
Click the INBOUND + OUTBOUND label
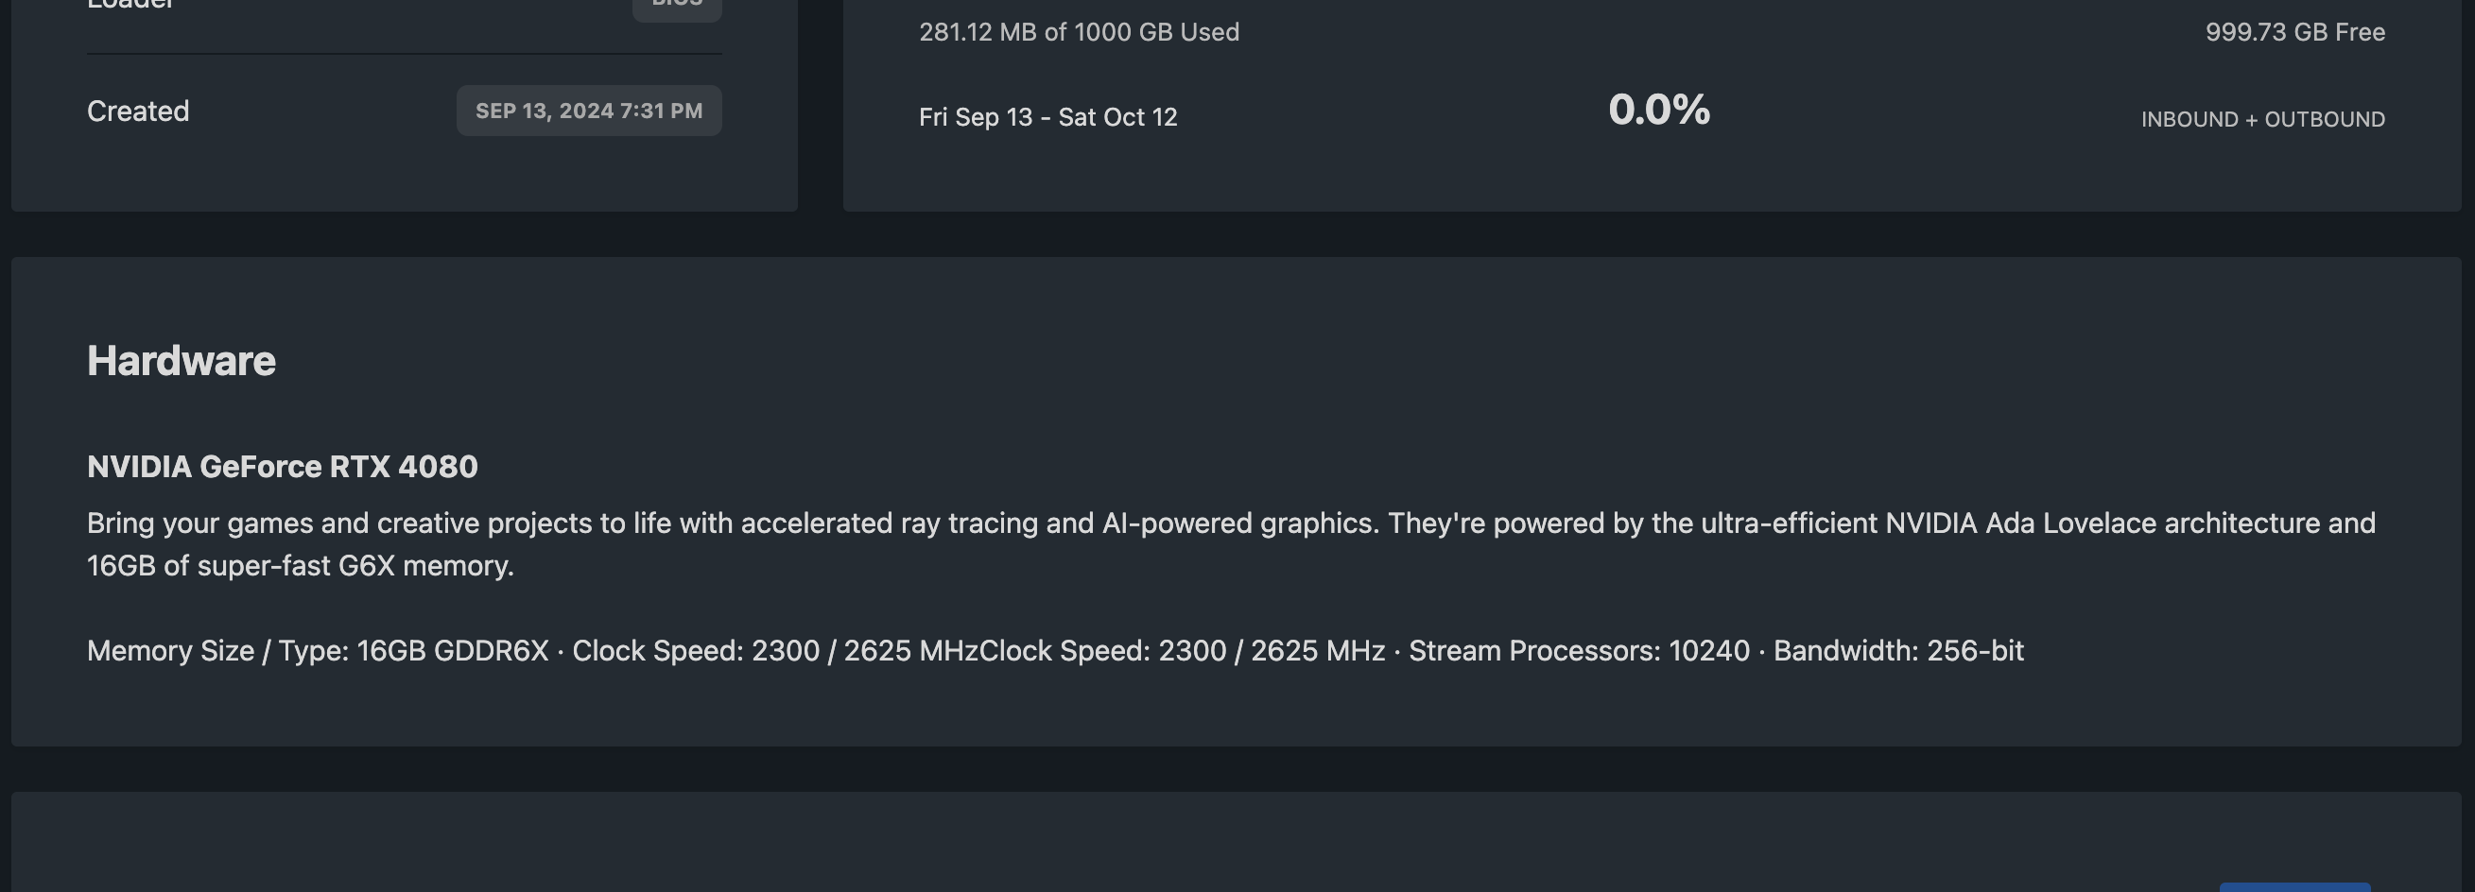click(x=2262, y=119)
